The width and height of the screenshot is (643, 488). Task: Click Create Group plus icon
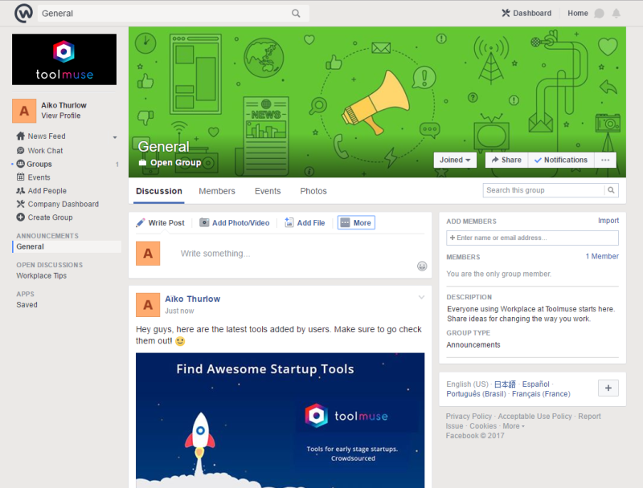21,217
